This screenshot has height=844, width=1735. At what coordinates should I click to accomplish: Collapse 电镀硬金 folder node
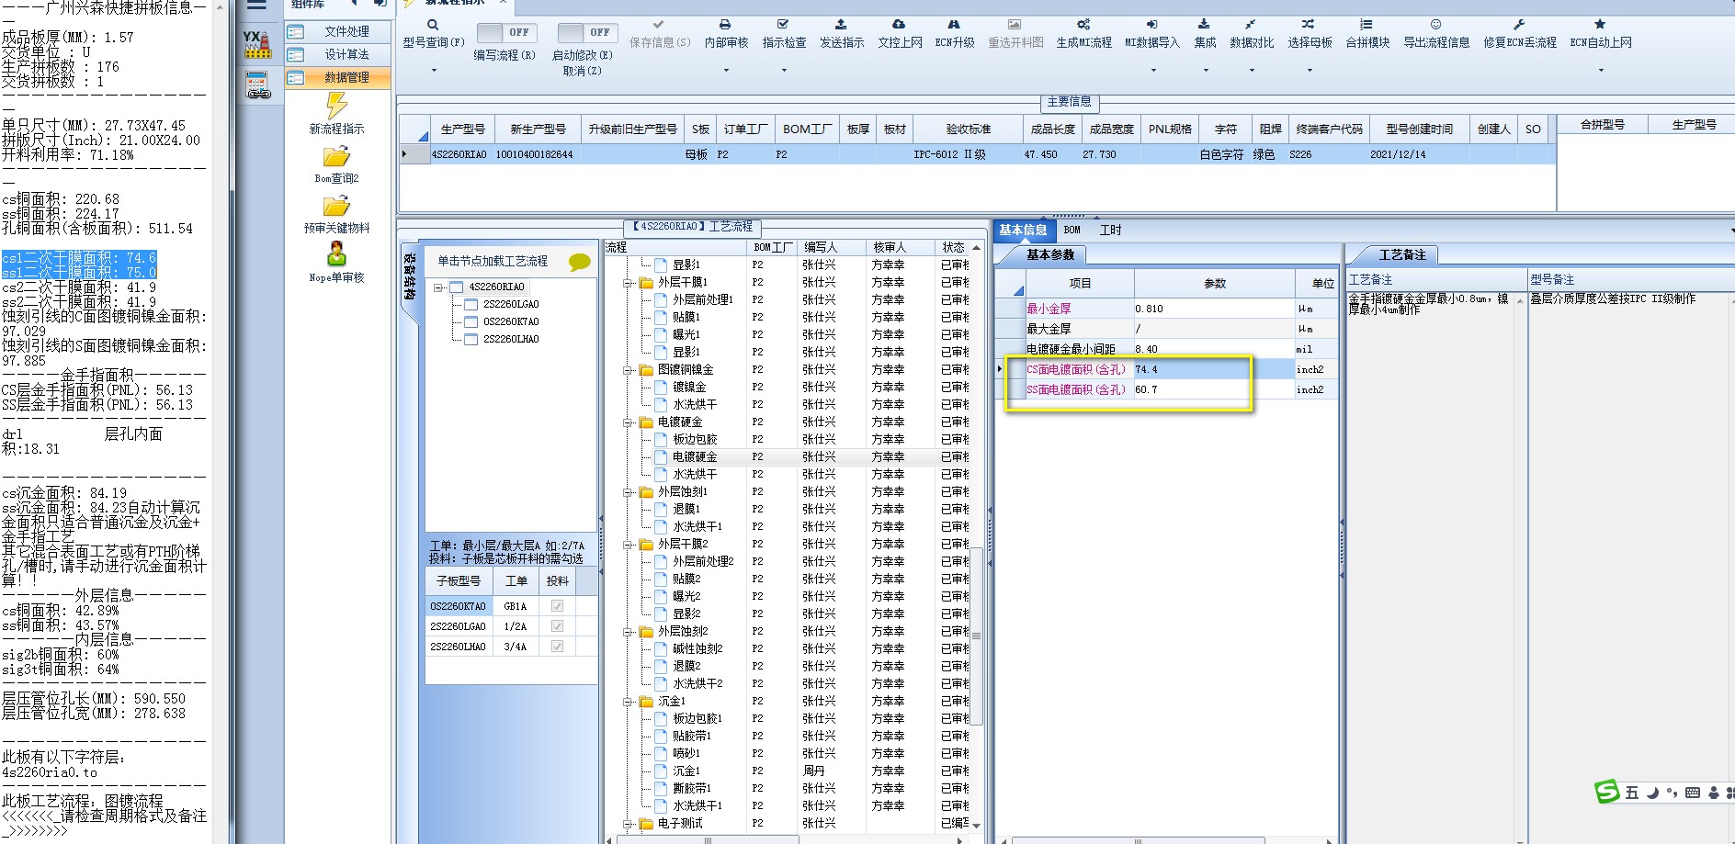click(x=628, y=422)
